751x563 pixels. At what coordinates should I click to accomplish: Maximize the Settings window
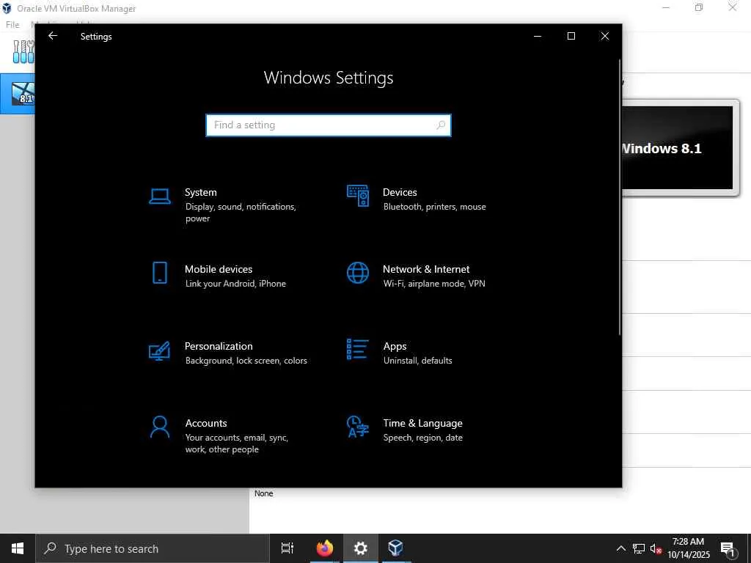[571, 36]
